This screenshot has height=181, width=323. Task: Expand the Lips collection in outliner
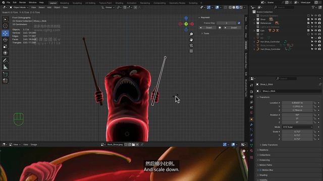pos(254,30)
